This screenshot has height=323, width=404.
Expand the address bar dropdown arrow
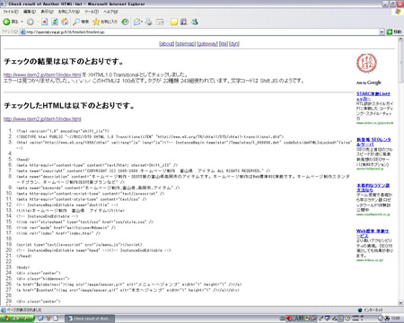382,31
